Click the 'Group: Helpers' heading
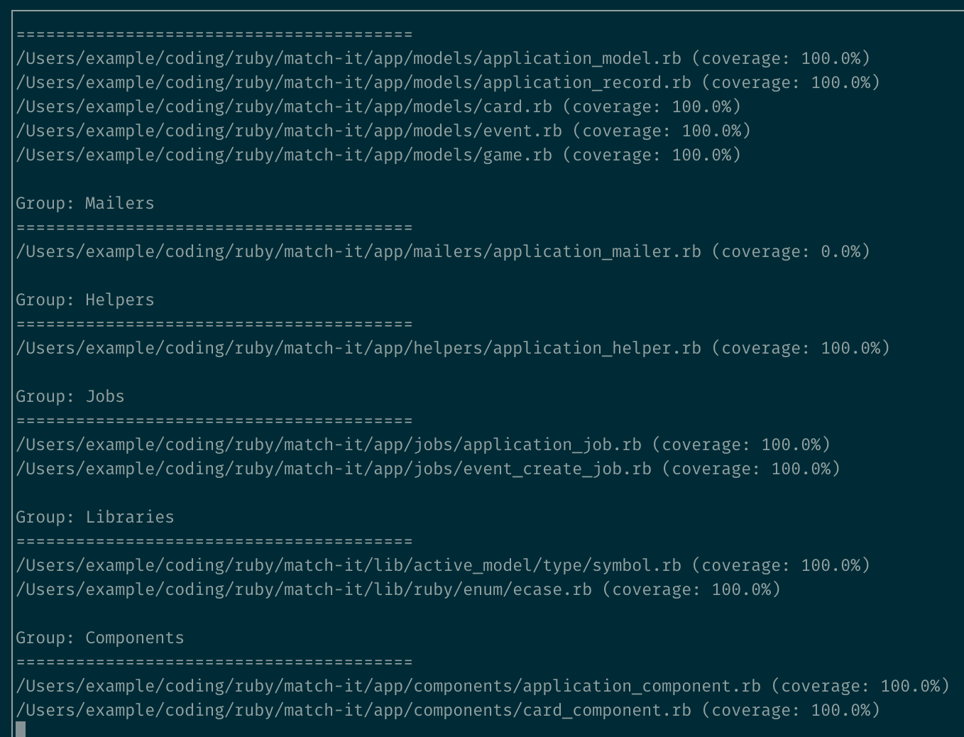Screen dimensions: 964x737 click(84, 300)
